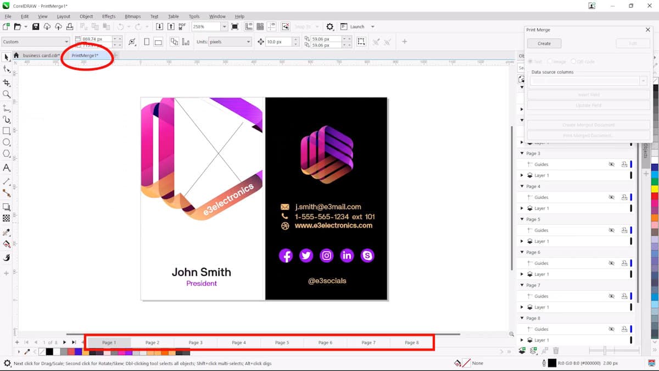Image resolution: width=659 pixels, height=371 pixels.
Task: Collapse the Page 5 tree node
Action: [x=522, y=219]
